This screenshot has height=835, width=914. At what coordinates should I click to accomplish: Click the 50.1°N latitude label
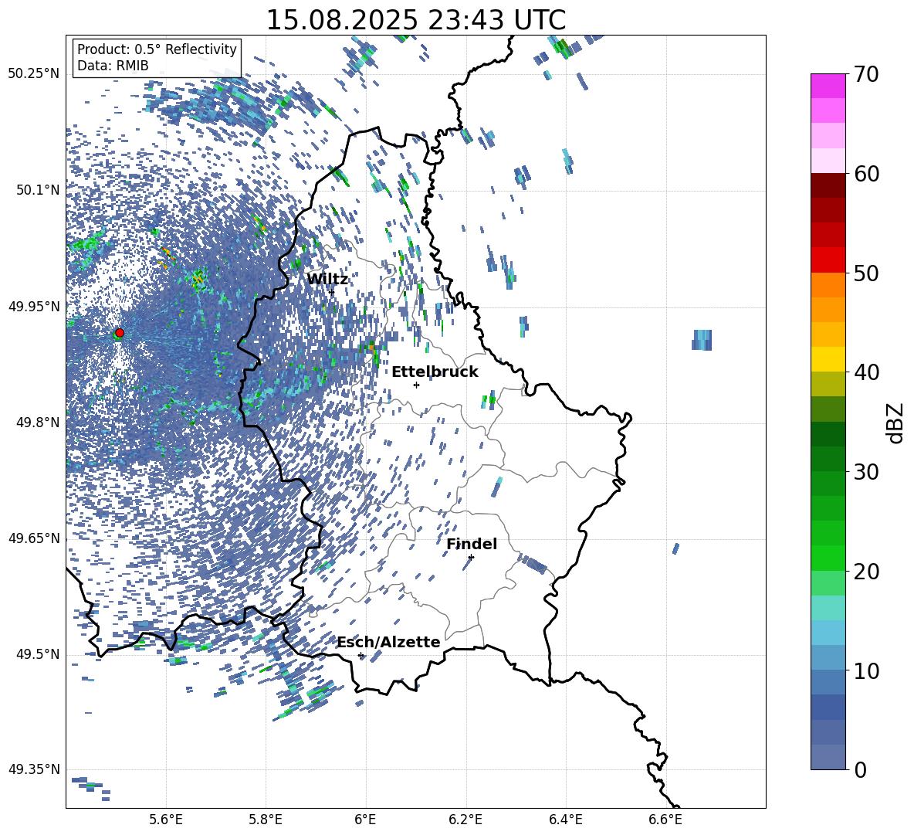coord(39,190)
